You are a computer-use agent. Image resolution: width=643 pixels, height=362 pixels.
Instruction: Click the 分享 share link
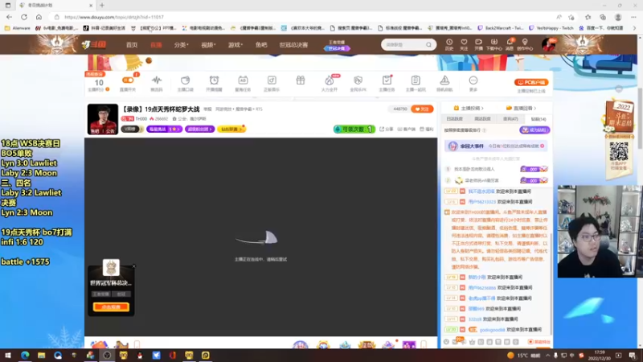pos(386,130)
